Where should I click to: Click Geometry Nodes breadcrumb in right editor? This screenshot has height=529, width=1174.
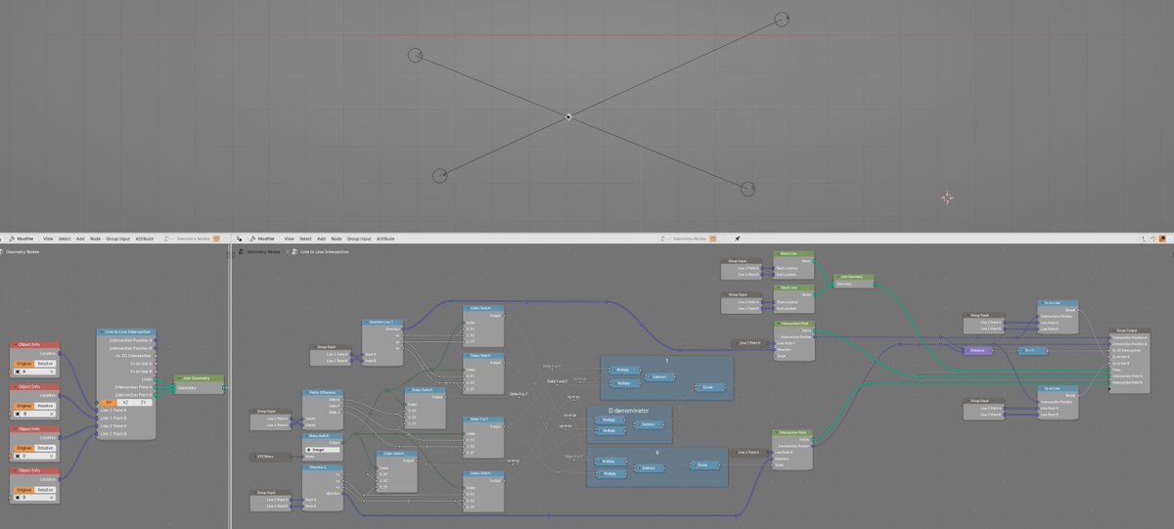tap(263, 252)
